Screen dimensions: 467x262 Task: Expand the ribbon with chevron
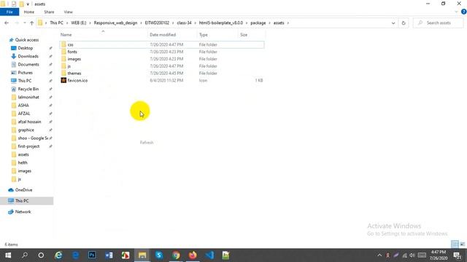457,12
